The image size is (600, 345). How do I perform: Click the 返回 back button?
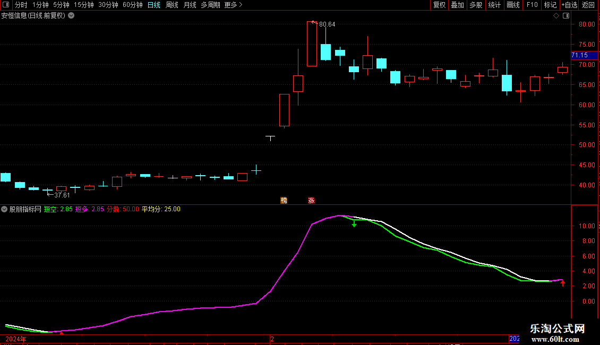pyautogui.click(x=588, y=5)
